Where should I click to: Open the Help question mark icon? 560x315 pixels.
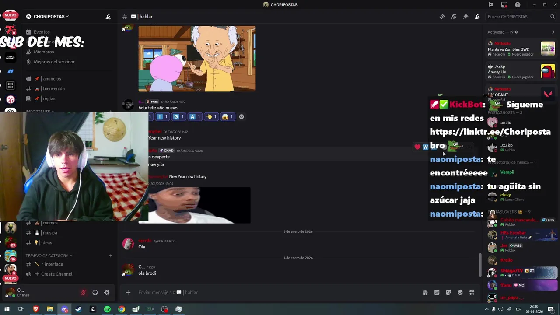(518, 5)
